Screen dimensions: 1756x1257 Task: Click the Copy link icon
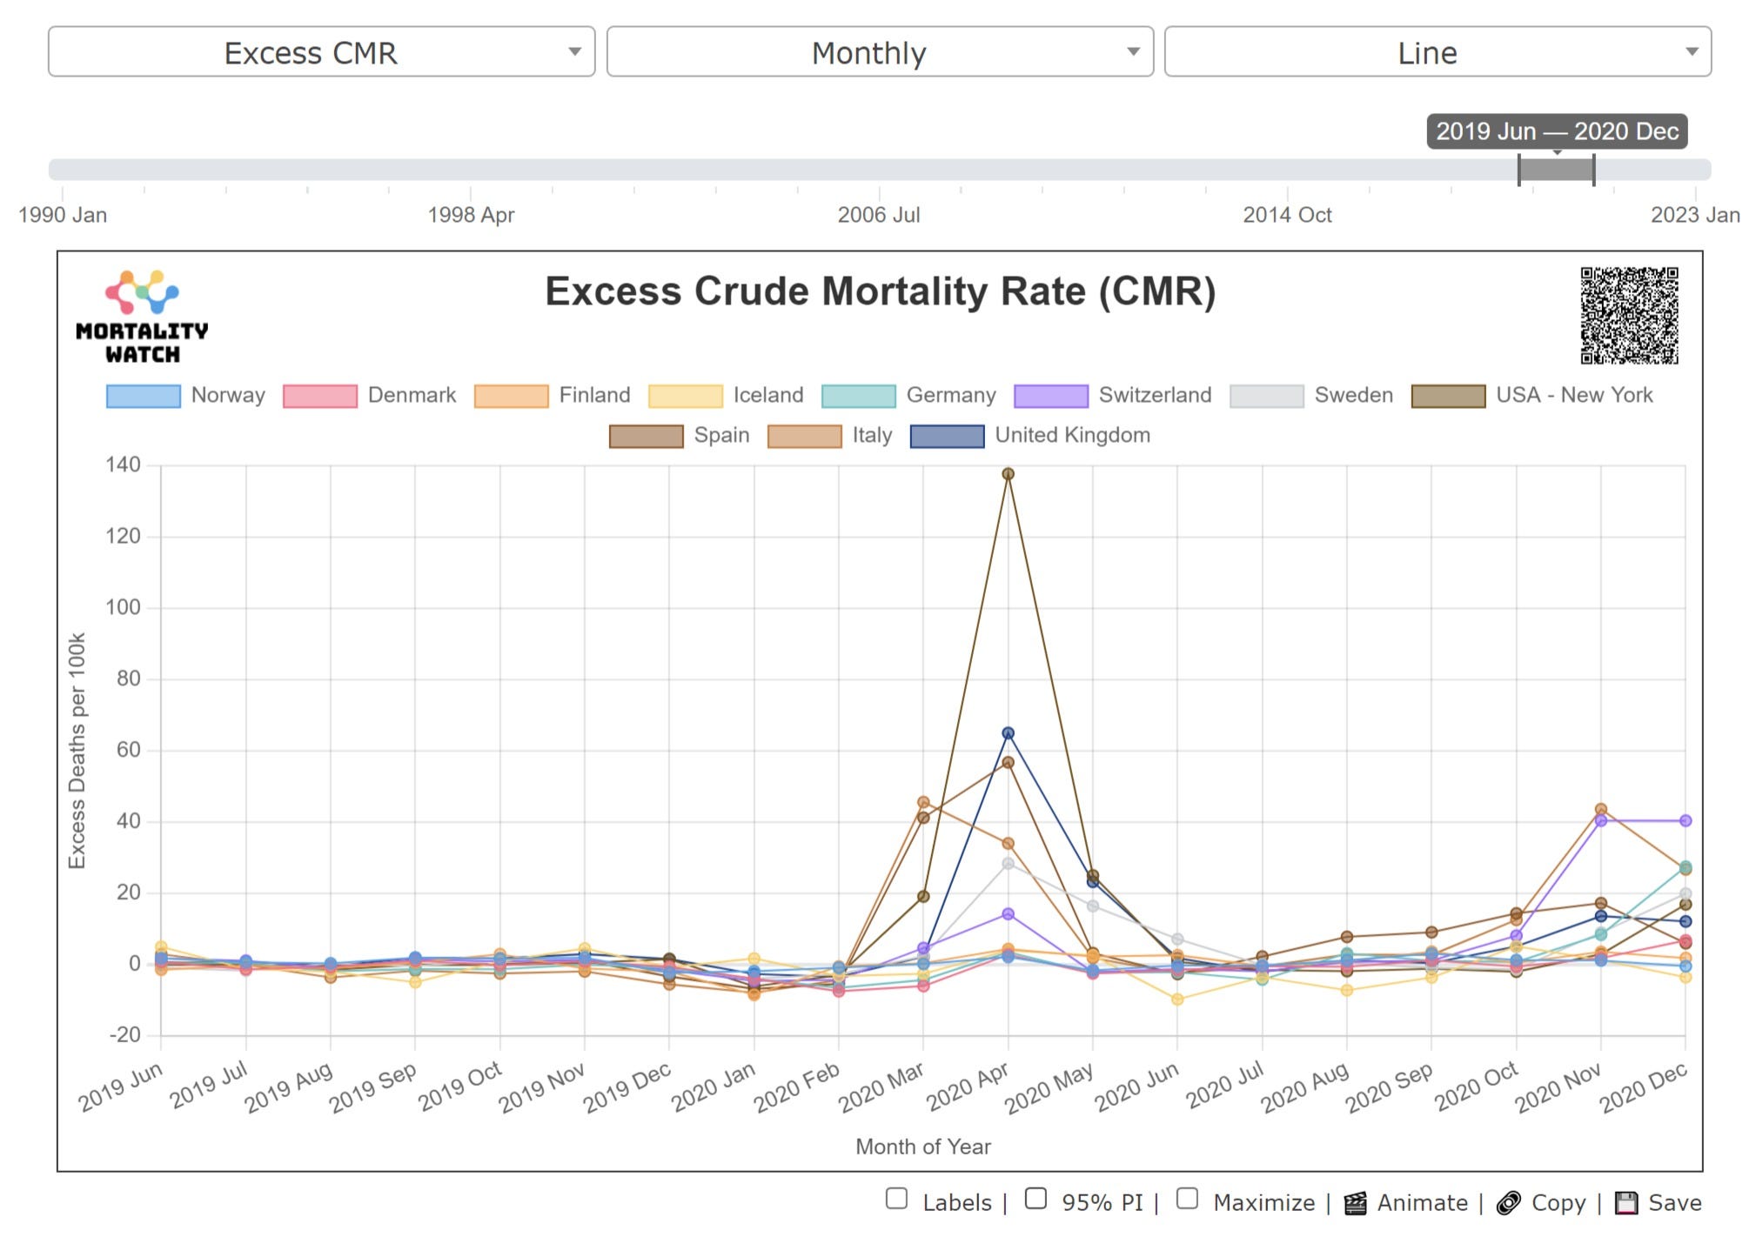click(x=1508, y=1203)
